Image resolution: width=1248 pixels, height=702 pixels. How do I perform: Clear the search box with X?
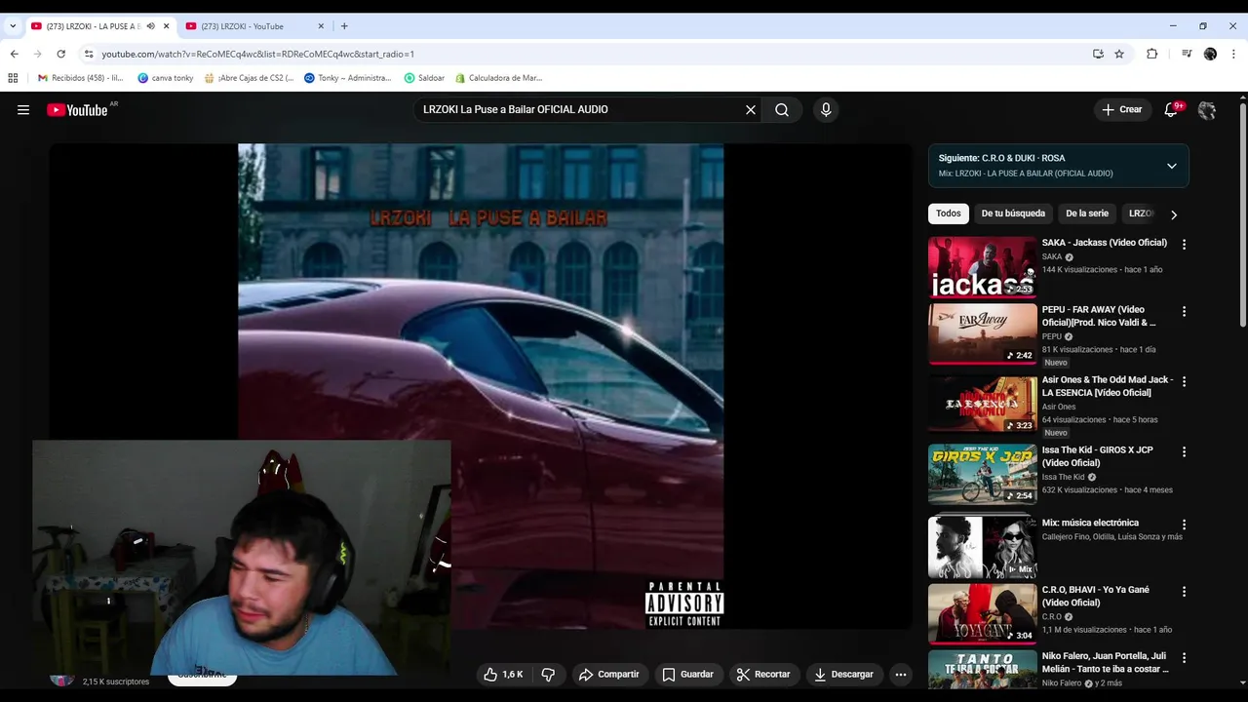coord(751,110)
